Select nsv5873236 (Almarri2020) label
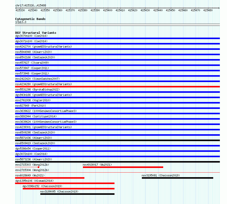This screenshot has width=227, height=204. point(34,159)
